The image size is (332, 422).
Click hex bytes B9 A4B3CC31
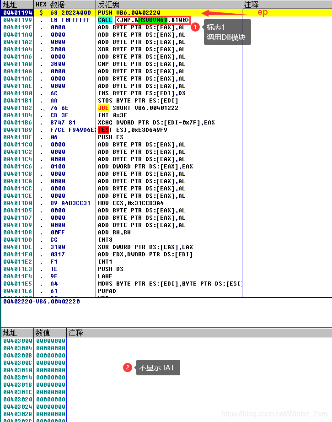(x=70, y=203)
